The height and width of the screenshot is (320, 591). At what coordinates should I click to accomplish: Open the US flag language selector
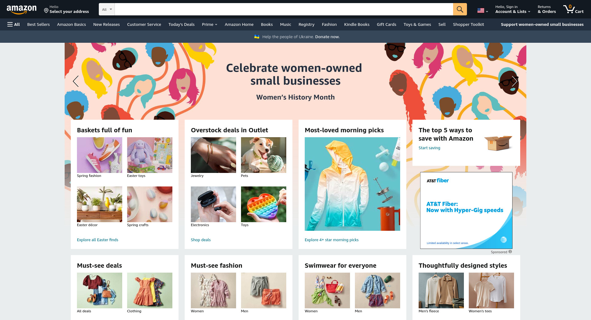tap(483, 10)
